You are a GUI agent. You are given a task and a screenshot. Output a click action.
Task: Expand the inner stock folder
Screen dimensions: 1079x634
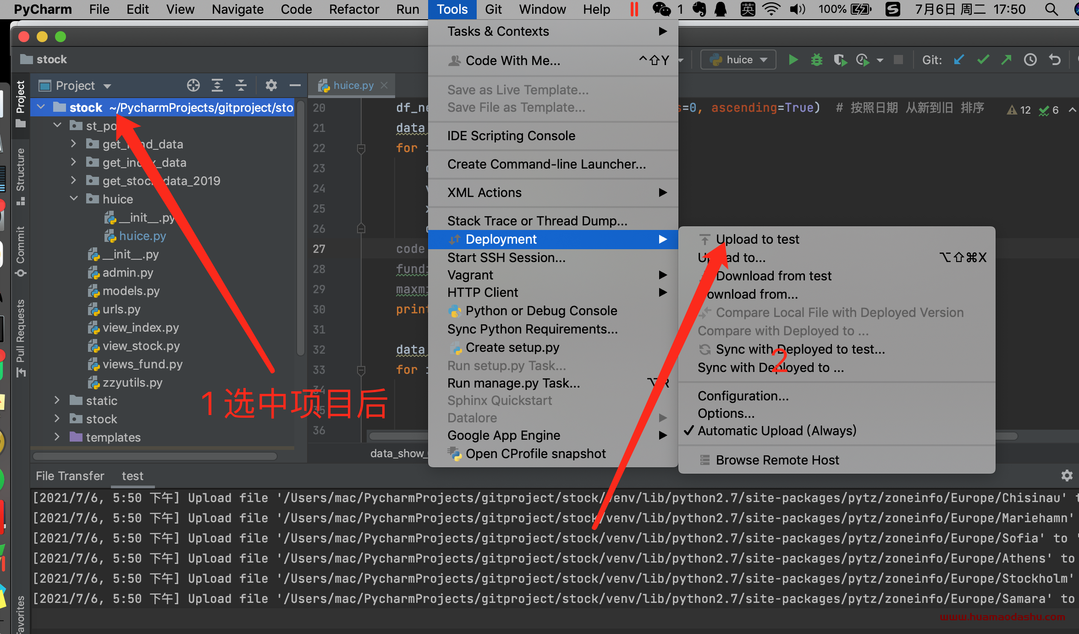(57, 419)
